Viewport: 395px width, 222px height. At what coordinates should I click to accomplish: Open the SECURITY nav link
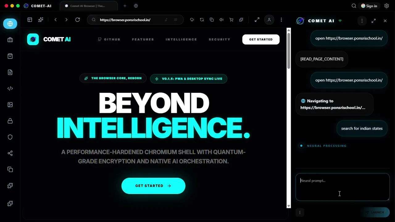coord(219,39)
